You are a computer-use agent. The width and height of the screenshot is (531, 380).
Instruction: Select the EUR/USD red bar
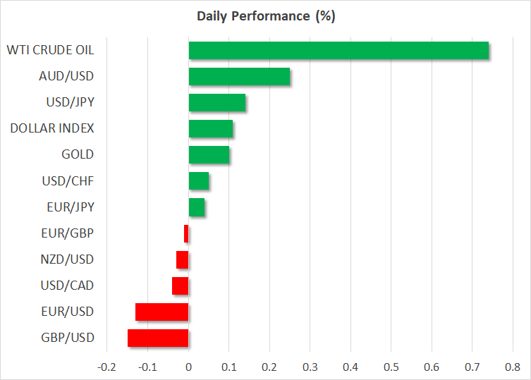(161, 312)
